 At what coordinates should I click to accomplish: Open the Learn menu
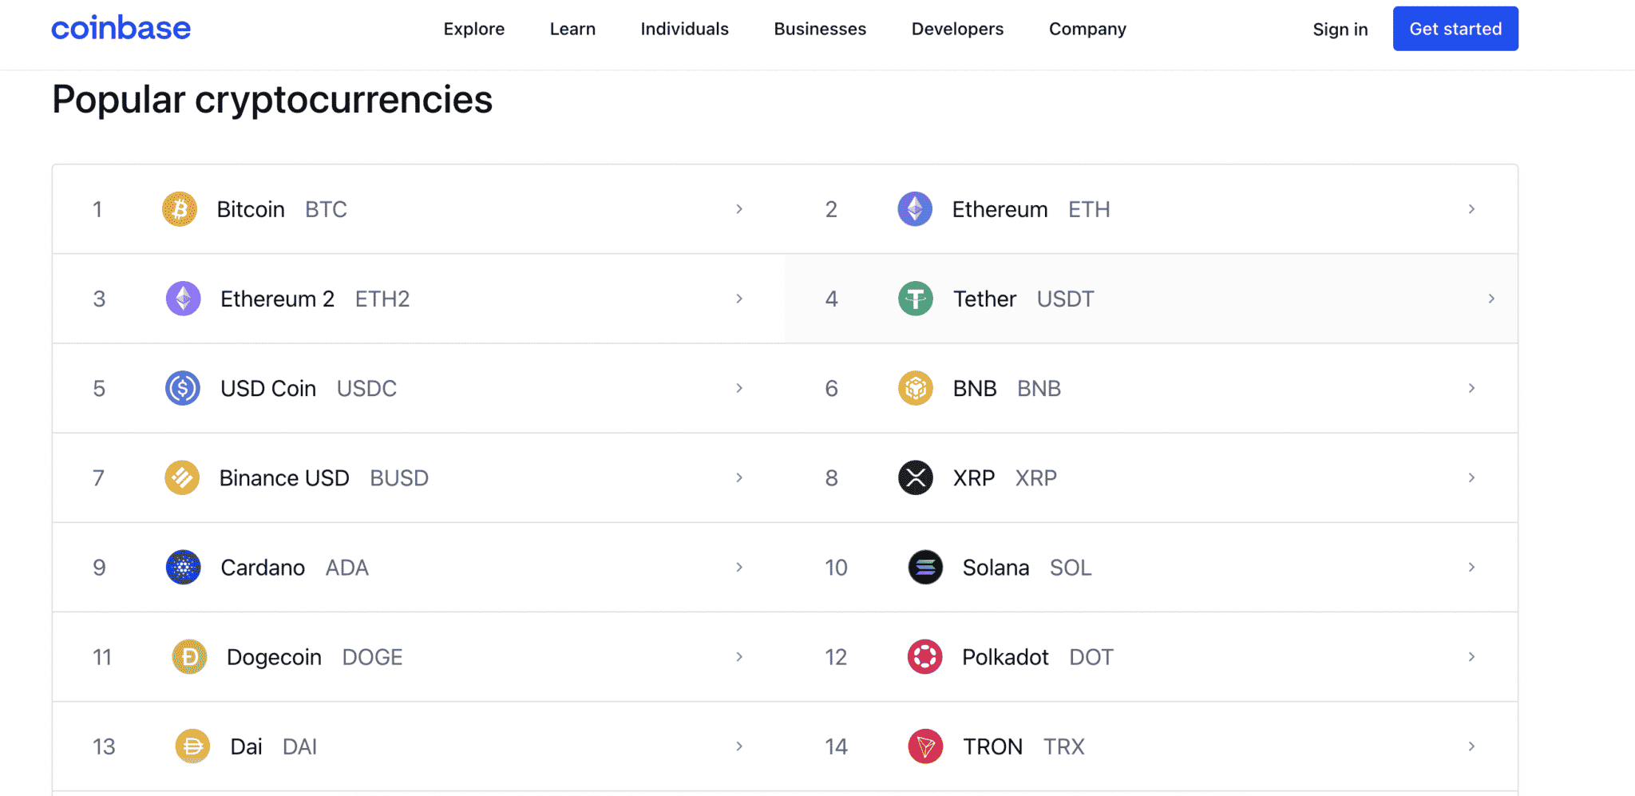572,30
